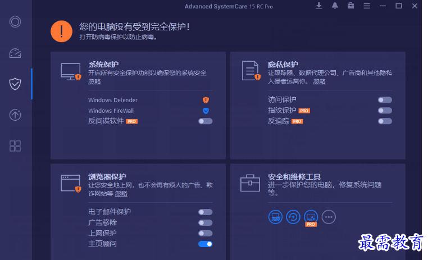The height and width of the screenshot is (260, 428).
Task: Toggle the 访问保护 switch
Action: pyautogui.click(x=385, y=100)
